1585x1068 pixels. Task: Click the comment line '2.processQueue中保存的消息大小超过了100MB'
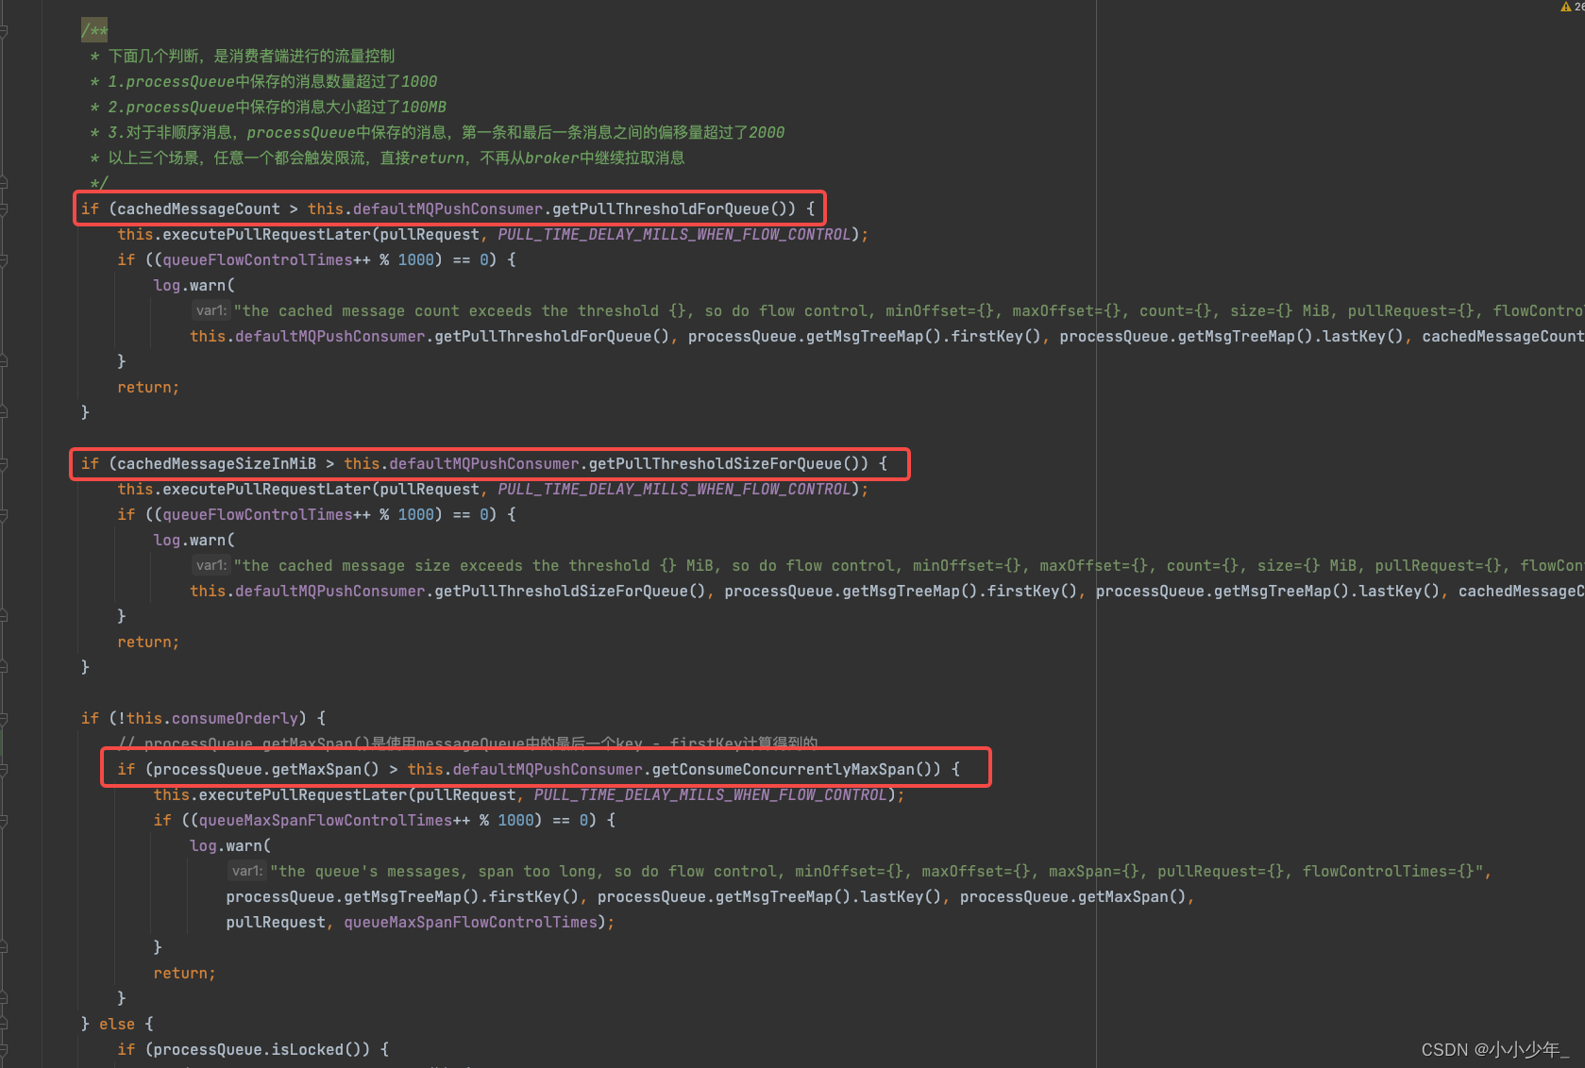tap(277, 107)
